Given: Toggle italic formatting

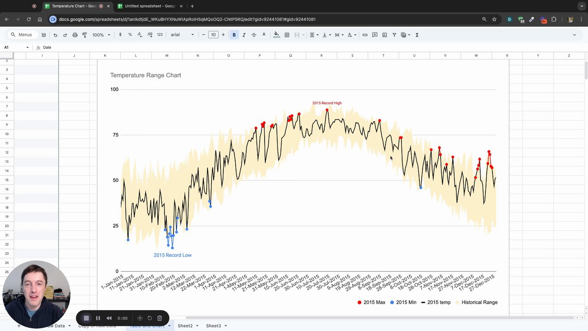Looking at the screenshot, I should [244, 35].
